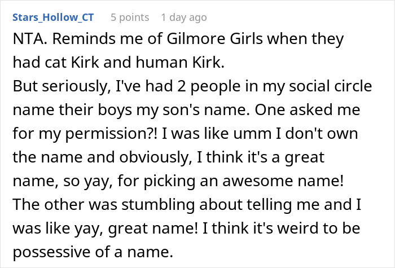Click the '5 points' score label
The image size is (395, 268).
click(x=130, y=17)
